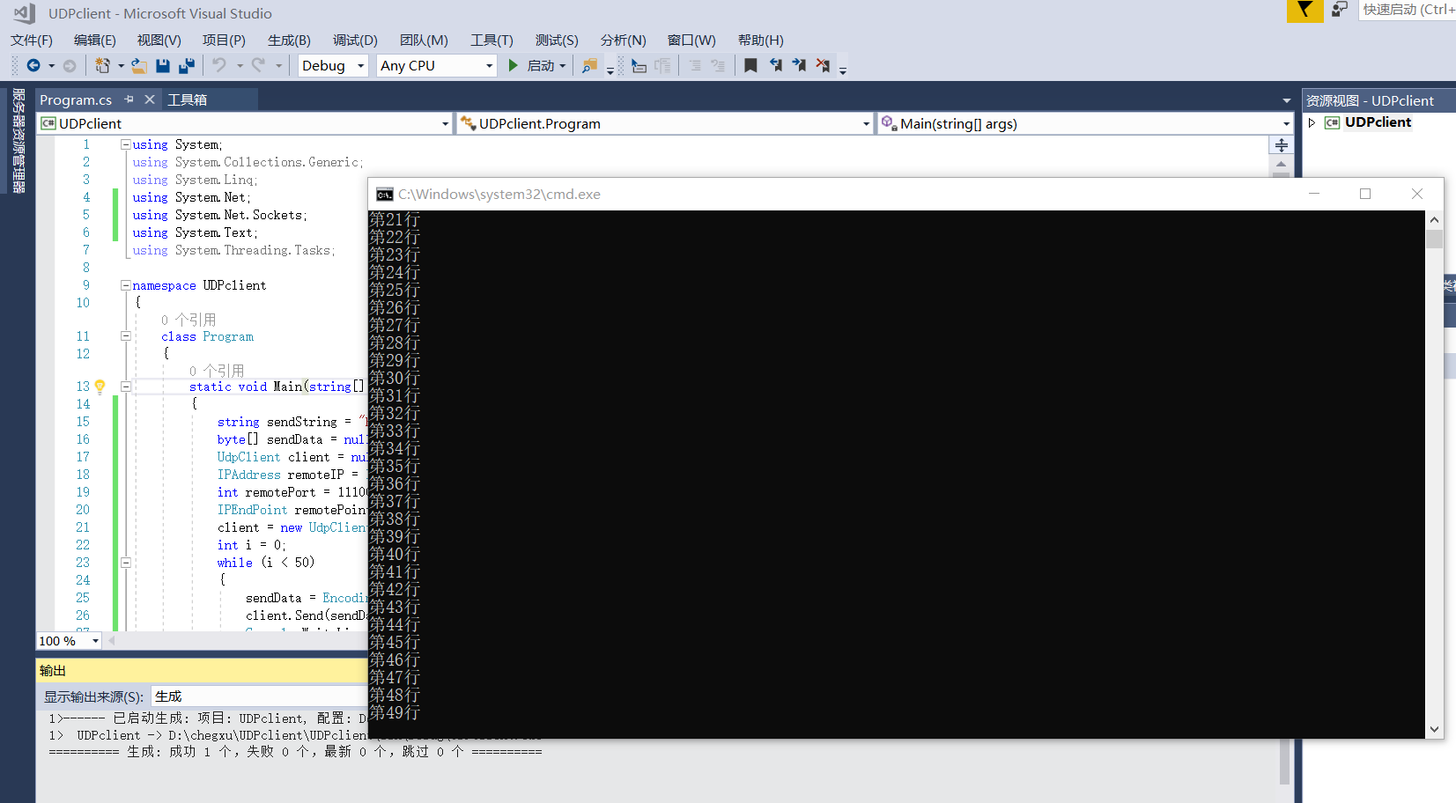The width and height of the screenshot is (1456, 803).
Task: Select the Program.cs document tab
Action: coord(76,99)
